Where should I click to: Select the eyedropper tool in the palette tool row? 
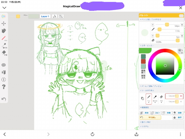click(155, 99)
